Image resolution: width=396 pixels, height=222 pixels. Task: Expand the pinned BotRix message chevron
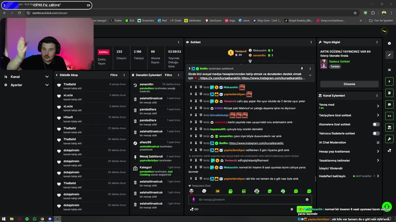(x=310, y=75)
